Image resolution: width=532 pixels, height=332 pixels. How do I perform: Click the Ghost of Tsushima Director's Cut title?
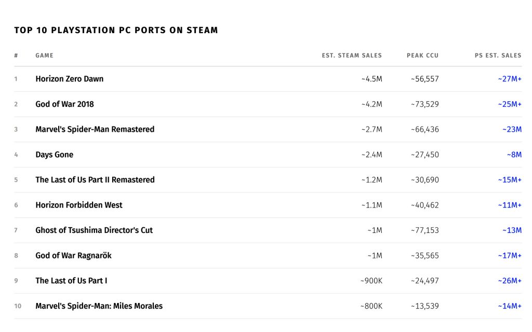pyautogui.click(x=94, y=230)
